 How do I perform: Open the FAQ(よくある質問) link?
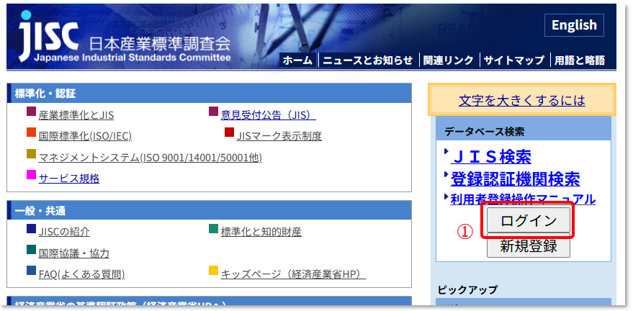81,275
